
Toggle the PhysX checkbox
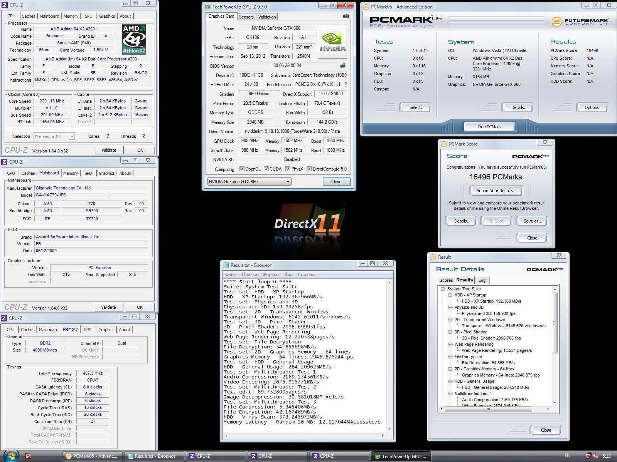(288, 169)
